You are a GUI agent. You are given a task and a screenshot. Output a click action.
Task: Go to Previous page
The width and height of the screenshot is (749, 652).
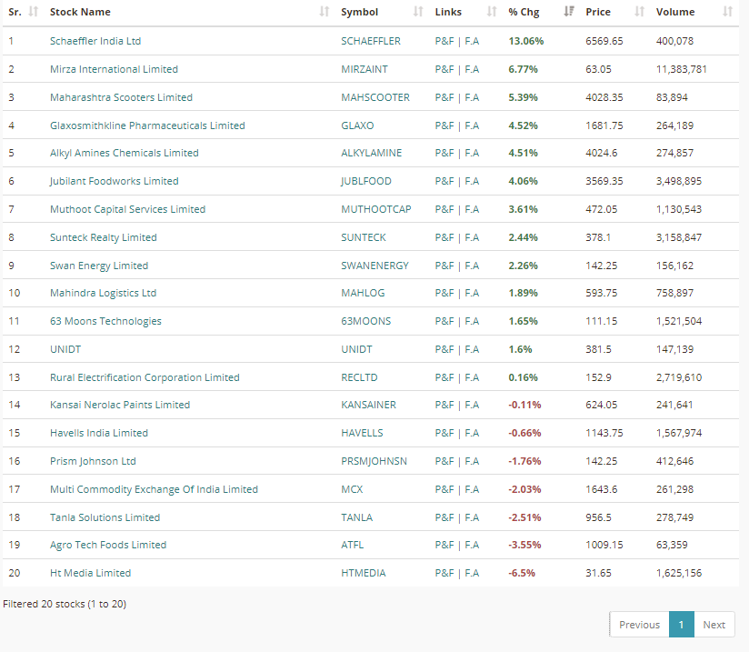point(639,625)
